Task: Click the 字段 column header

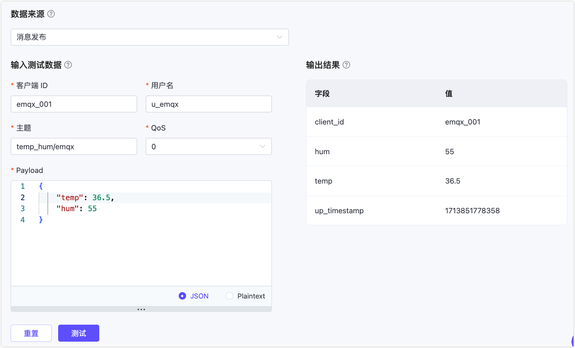Action: click(322, 94)
